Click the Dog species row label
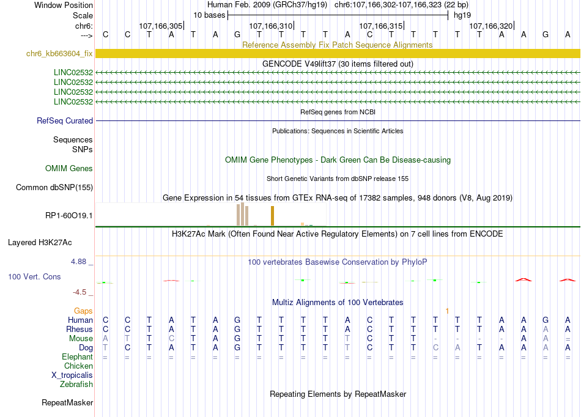Image resolution: width=581 pixels, height=417 pixels. click(x=86, y=348)
